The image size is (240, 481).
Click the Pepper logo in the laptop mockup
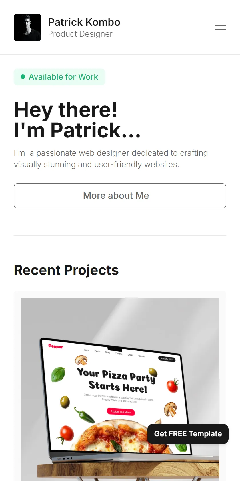tap(56, 346)
